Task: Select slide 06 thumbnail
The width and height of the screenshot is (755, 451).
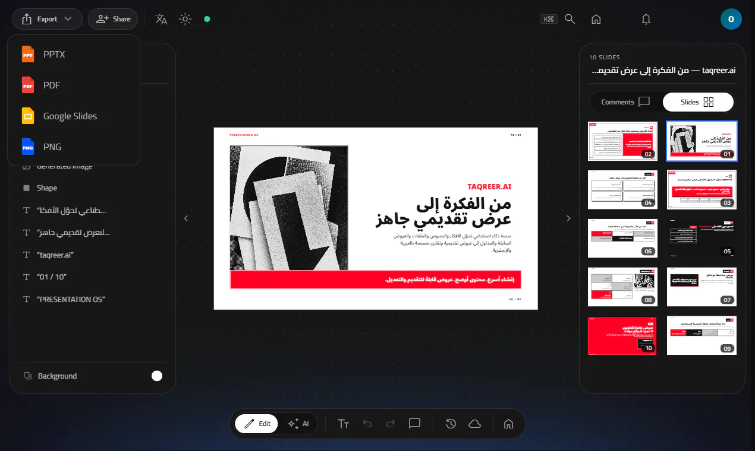Action: 622,239
